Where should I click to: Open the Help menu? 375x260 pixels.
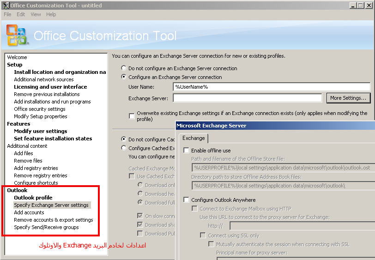[51, 14]
